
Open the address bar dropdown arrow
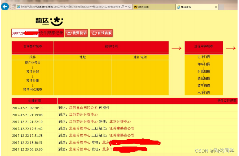126,7
